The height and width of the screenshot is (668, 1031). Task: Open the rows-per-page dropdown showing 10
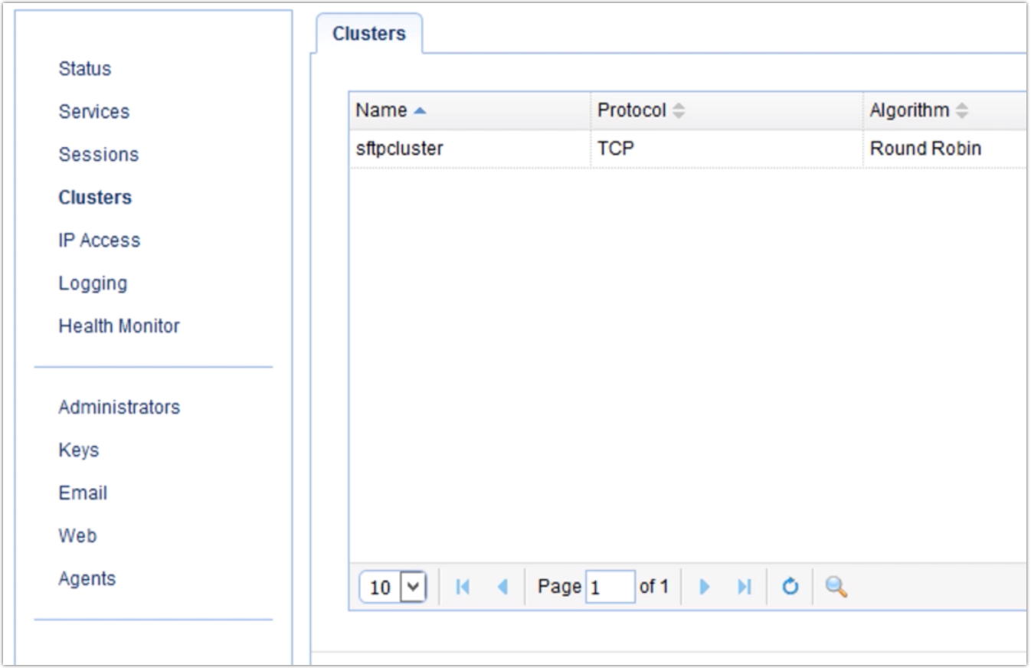(393, 588)
